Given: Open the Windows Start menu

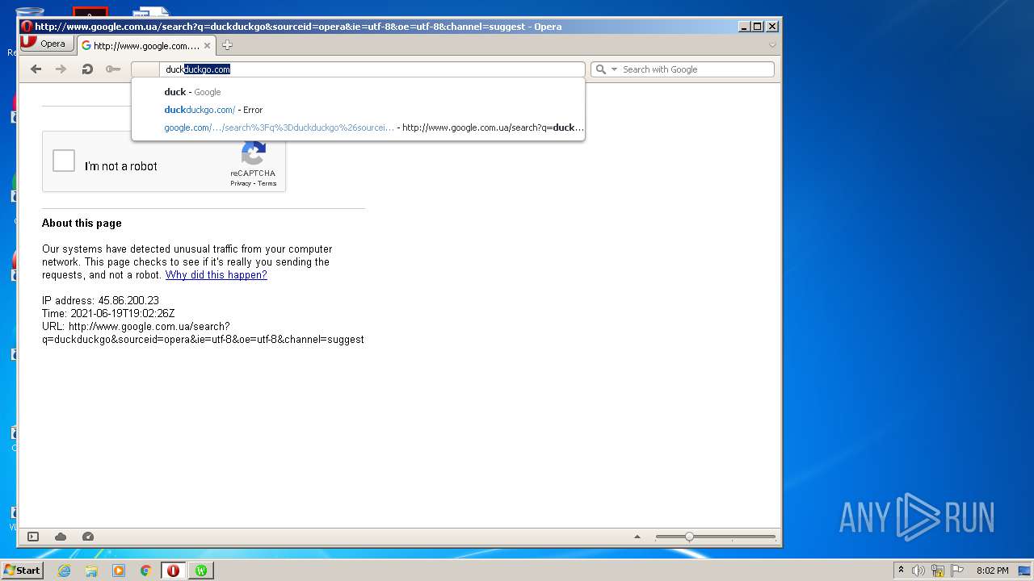Looking at the screenshot, I should pos(22,571).
